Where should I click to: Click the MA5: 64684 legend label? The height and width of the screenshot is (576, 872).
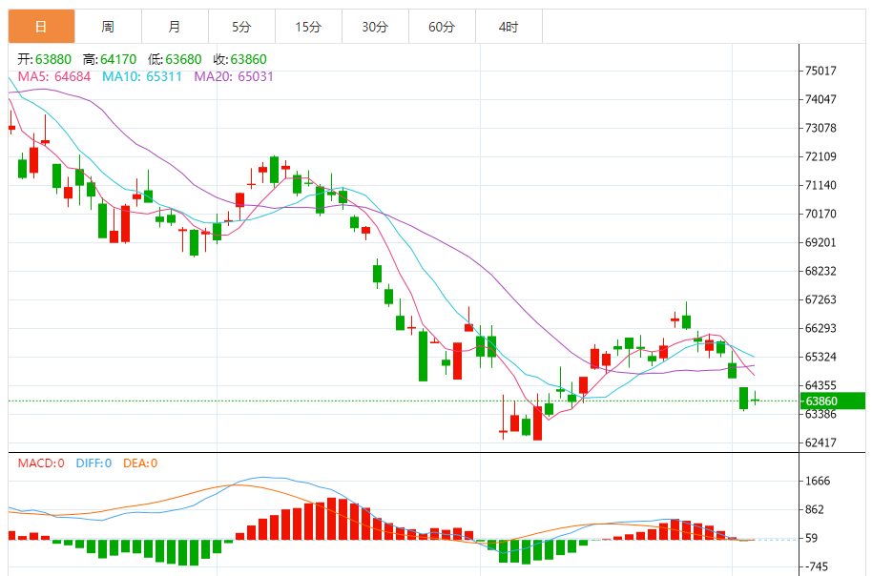coord(54,76)
